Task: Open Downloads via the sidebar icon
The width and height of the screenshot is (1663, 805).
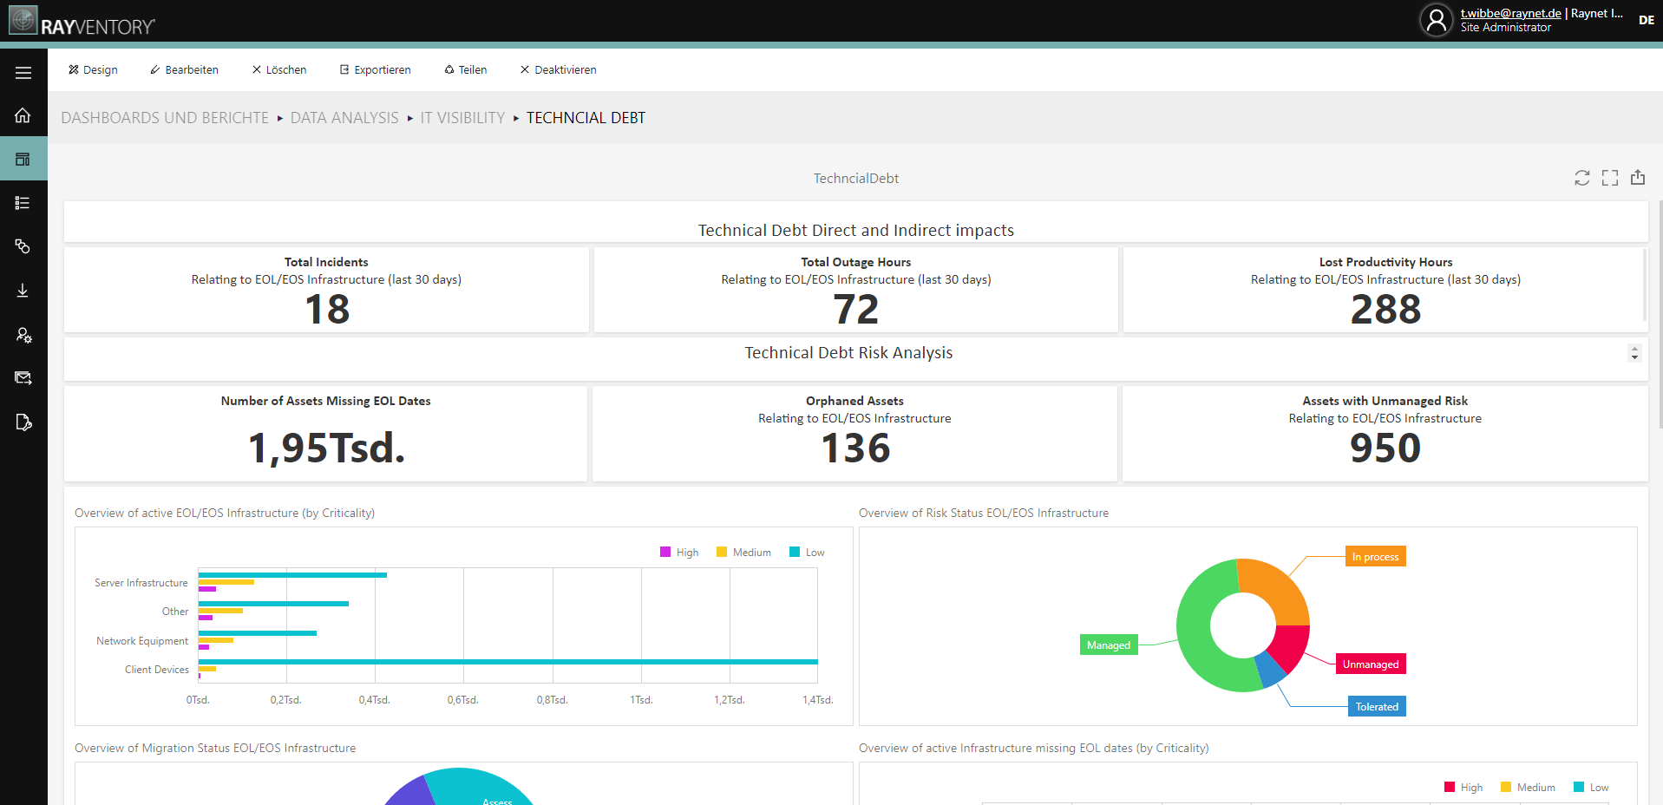Action: (x=23, y=291)
